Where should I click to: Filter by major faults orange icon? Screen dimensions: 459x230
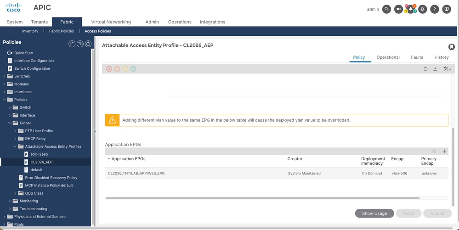pyautogui.click(x=117, y=69)
